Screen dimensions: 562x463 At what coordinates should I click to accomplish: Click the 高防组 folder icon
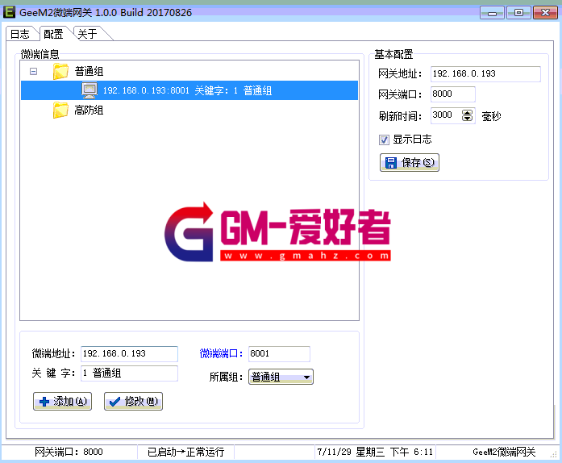pyautogui.click(x=60, y=110)
